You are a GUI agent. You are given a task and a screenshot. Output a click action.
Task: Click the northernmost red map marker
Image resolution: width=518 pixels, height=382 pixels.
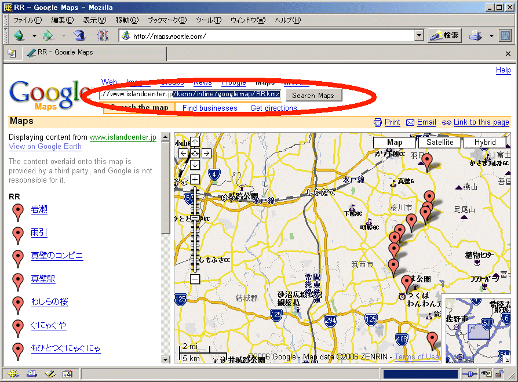pos(427,162)
